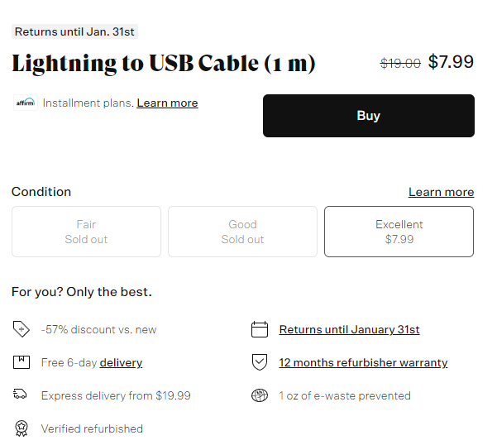Viewport: 497px width, 445px height.
Task: Click the Returns until Jan. 31st badge
Action: pos(74,31)
